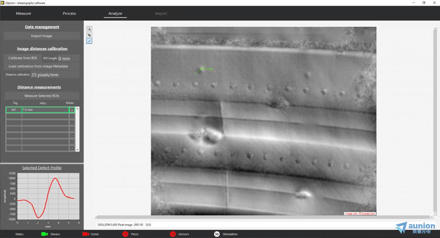Click the red image size label
Screen dimensions: 440x238
360,214
